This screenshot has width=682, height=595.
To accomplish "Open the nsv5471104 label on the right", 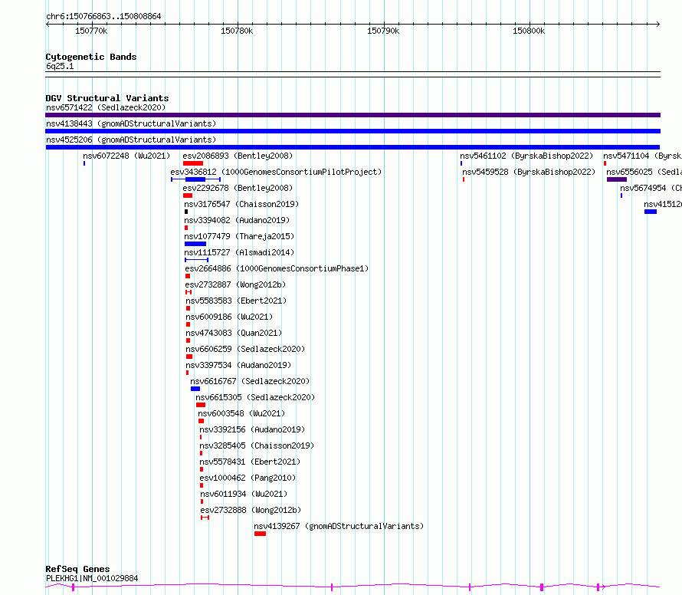I will (x=642, y=156).
